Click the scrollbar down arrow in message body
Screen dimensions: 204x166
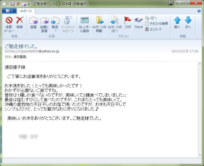click(200, 155)
